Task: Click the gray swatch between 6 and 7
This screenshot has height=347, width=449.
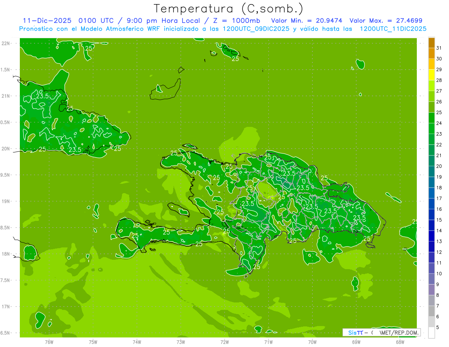Action: pos(431,311)
